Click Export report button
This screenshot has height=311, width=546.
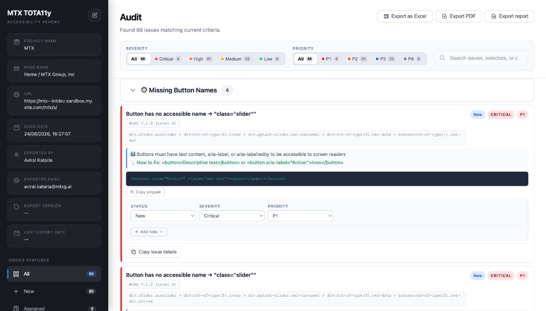[x=509, y=16]
